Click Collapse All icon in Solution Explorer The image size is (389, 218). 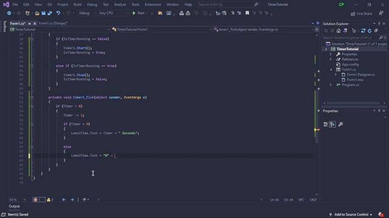376,31
